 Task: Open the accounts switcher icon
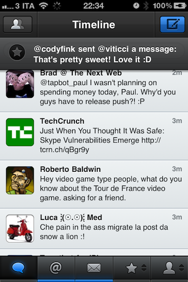tap(17, 25)
